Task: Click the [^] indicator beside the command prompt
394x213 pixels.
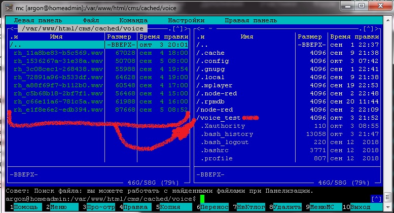Action: click(x=376, y=199)
